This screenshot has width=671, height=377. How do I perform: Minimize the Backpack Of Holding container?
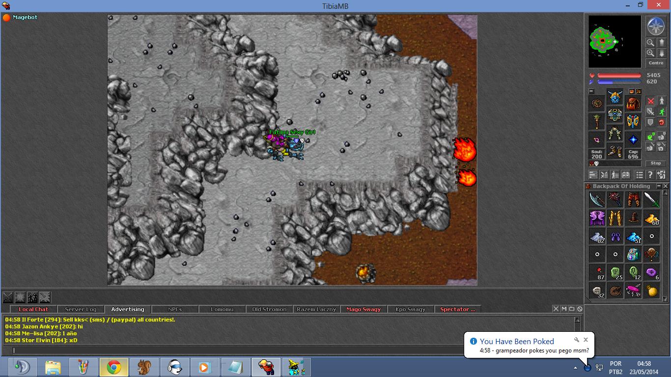(x=659, y=186)
